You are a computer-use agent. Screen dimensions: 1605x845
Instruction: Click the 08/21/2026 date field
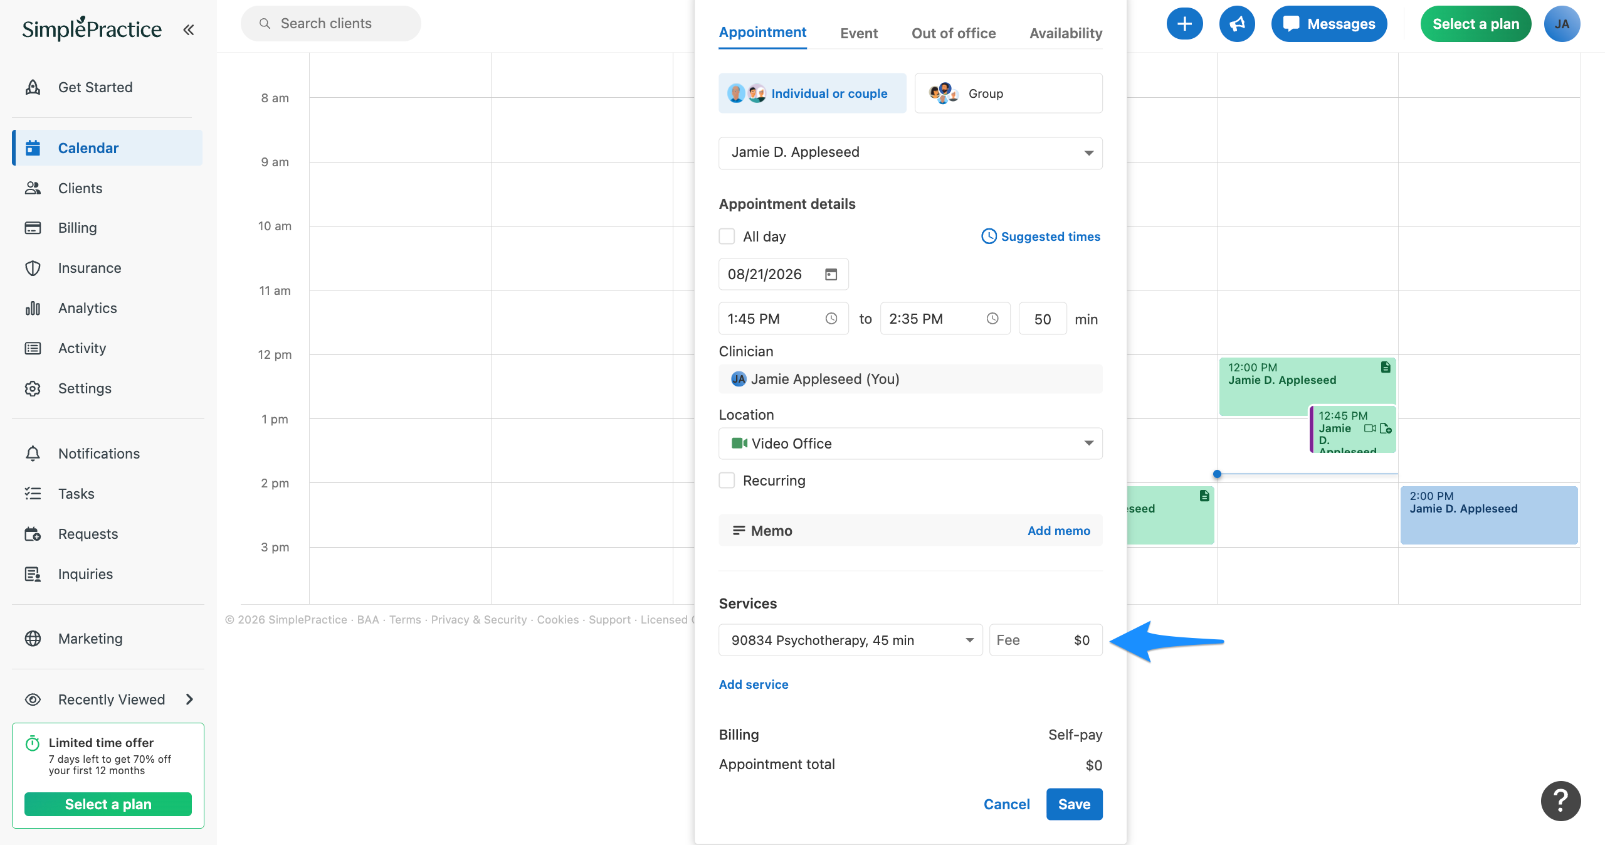[784, 274]
